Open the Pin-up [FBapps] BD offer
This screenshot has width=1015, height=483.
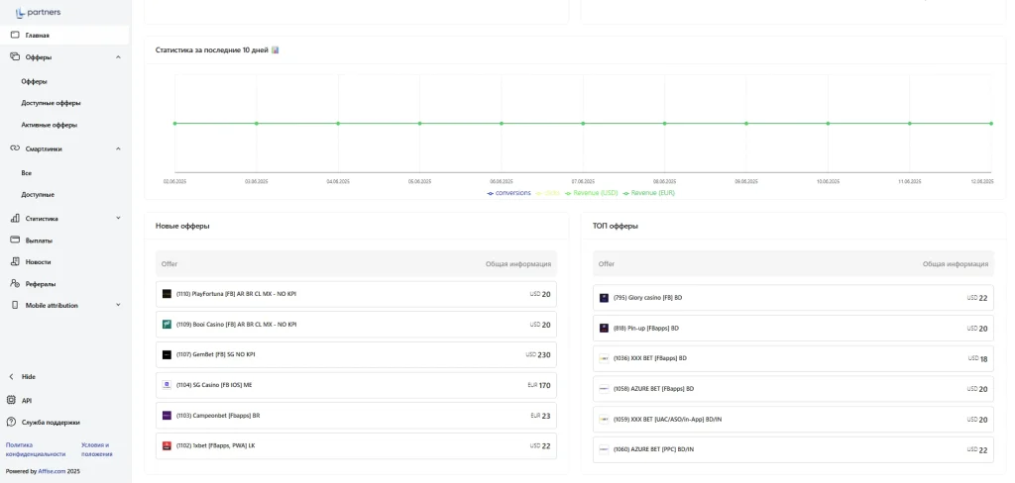click(x=793, y=328)
